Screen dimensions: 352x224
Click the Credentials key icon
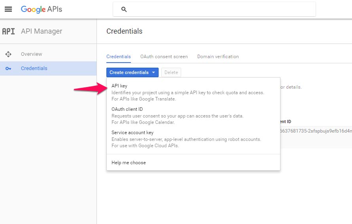(x=8, y=68)
